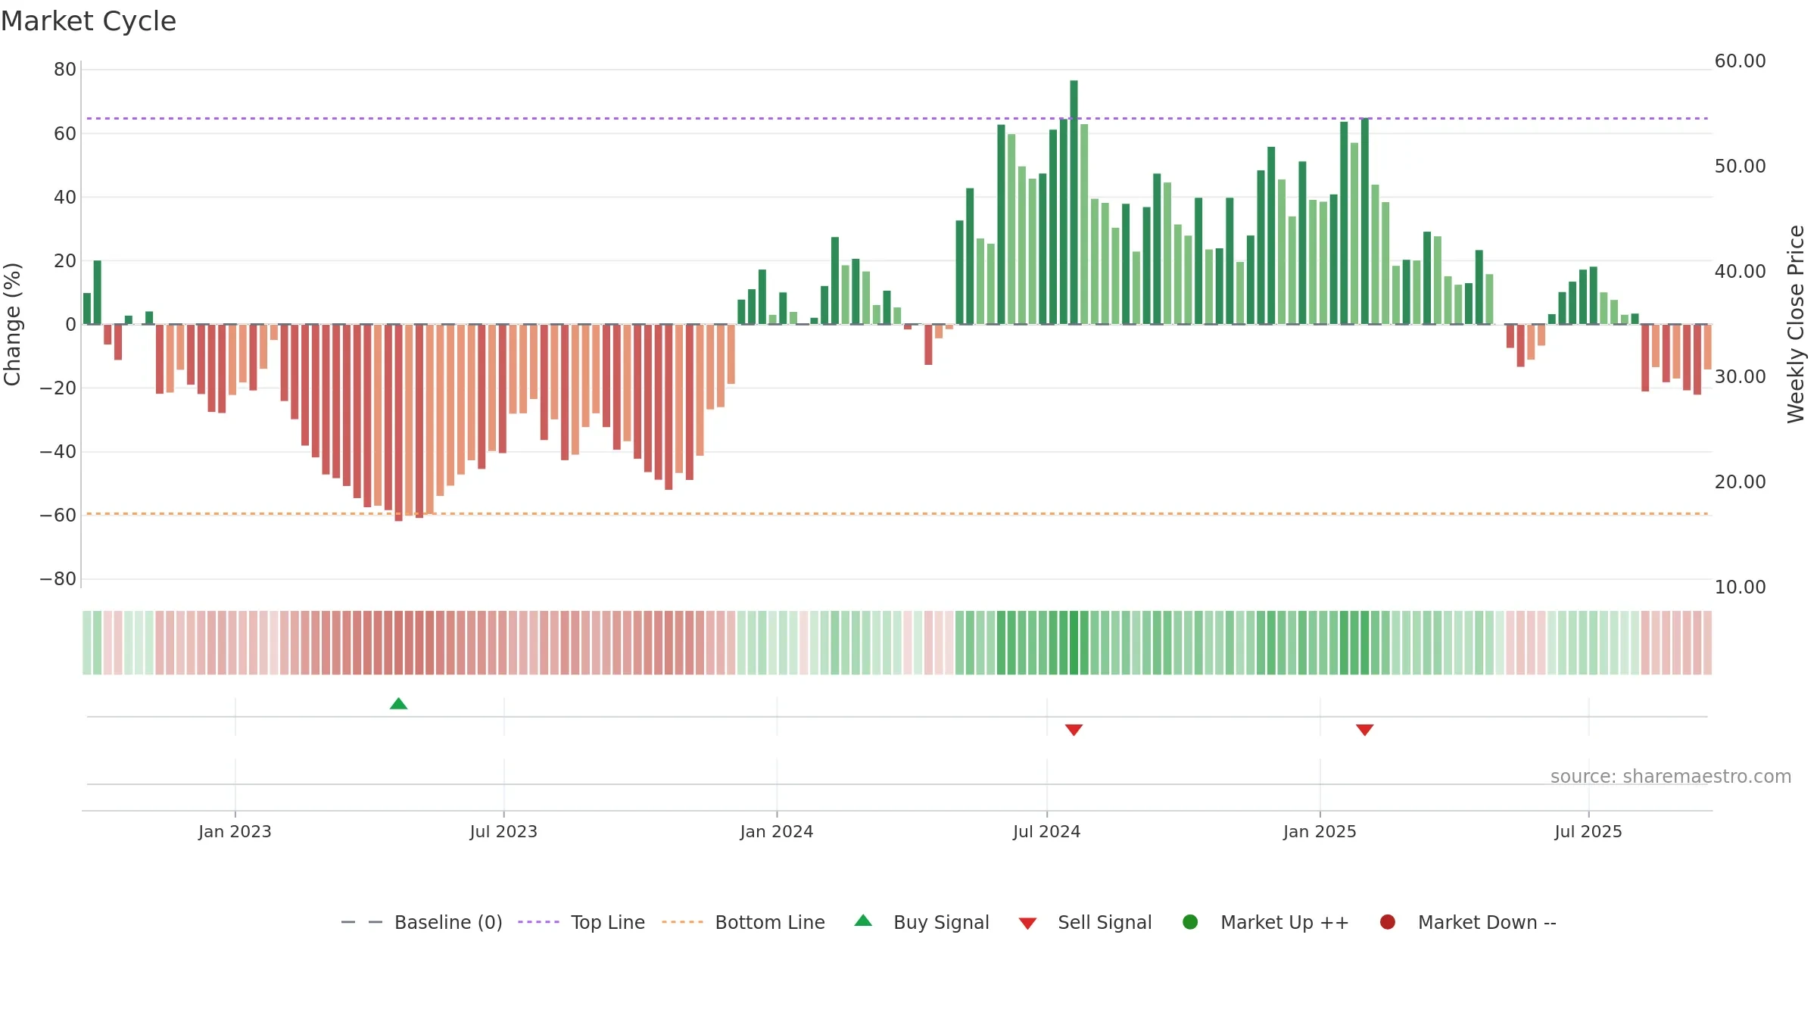Click the Jan 2023 axis label
Viewport: 1817px width, 1022px height.
(235, 832)
